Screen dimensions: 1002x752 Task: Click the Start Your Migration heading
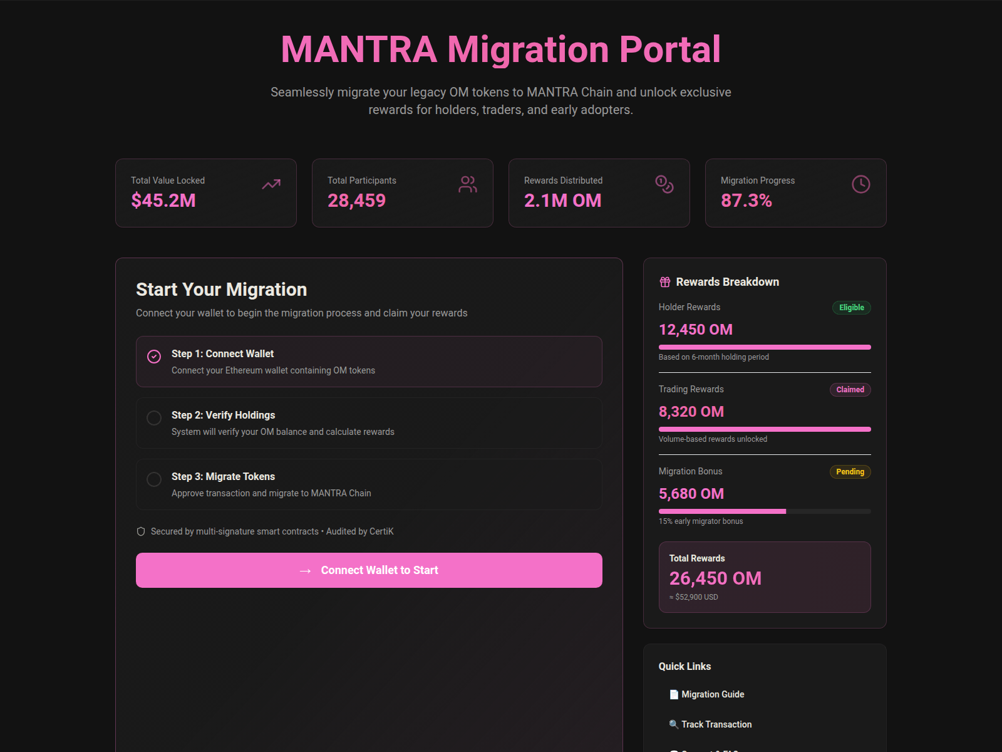pos(222,290)
